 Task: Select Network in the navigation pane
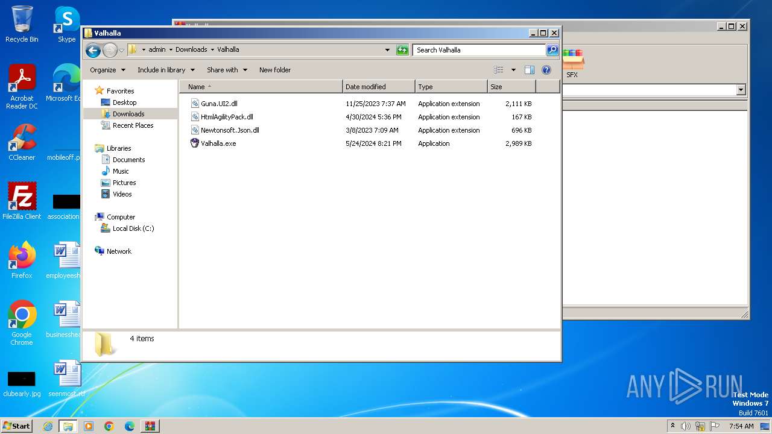pos(119,251)
